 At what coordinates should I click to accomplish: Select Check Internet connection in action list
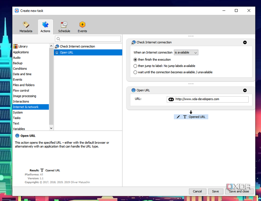click(88, 46)
